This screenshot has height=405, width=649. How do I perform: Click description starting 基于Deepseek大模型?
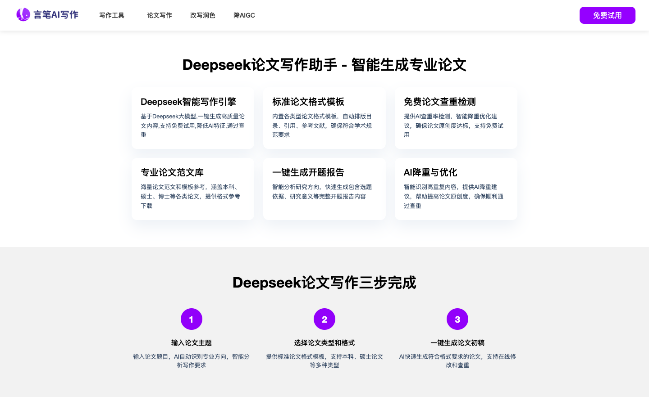(193, 126)
